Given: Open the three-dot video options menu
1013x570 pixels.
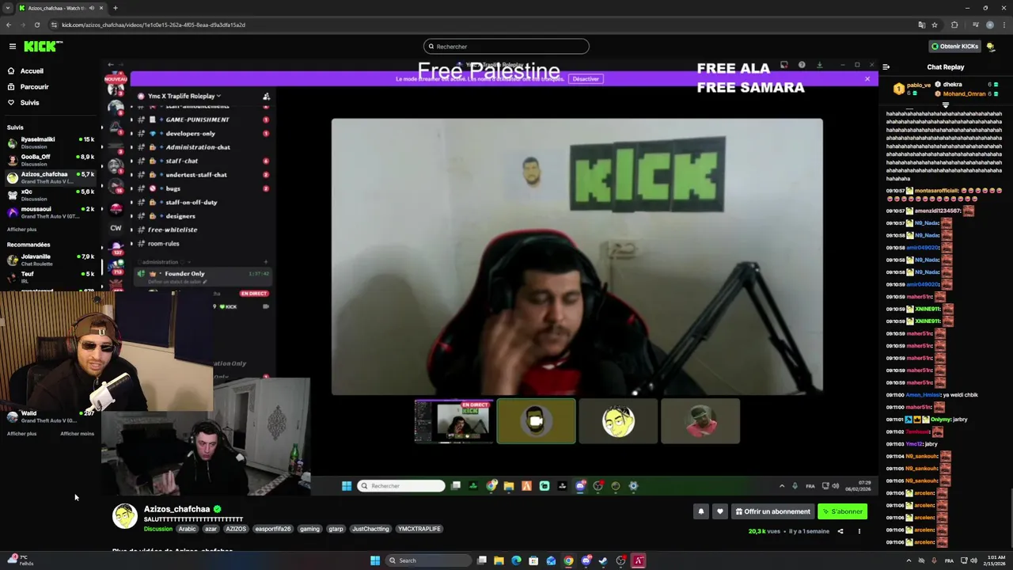Looking at the screenshot, I should [859, 531].
